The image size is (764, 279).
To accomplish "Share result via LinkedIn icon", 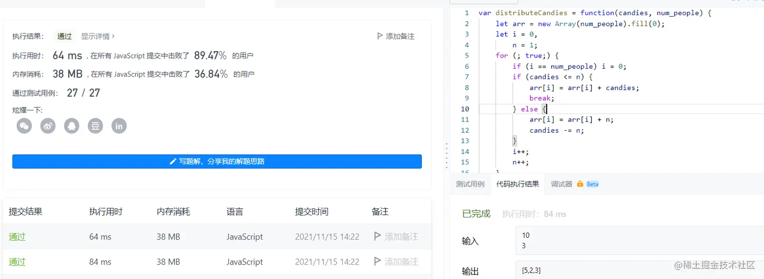I will 119,126.
